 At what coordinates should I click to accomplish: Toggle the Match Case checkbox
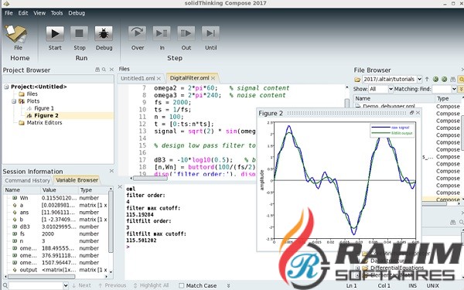click(x=182, y=285)
